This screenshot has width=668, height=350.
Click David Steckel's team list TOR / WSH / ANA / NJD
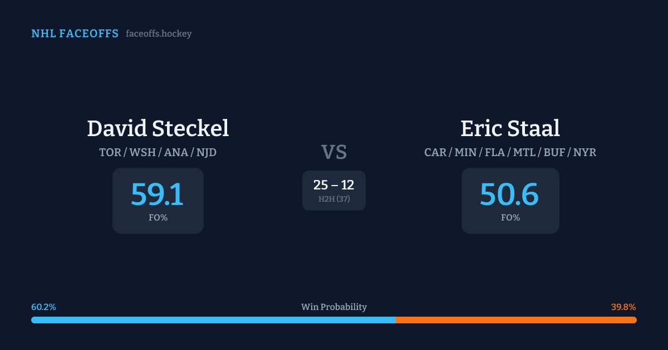[x=158, y=152]
